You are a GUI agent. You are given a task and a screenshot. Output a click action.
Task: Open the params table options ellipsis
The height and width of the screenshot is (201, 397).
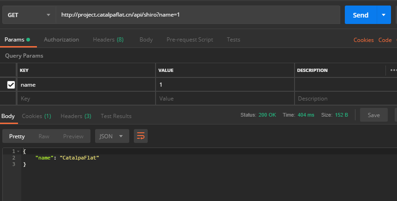coord(393,70)
